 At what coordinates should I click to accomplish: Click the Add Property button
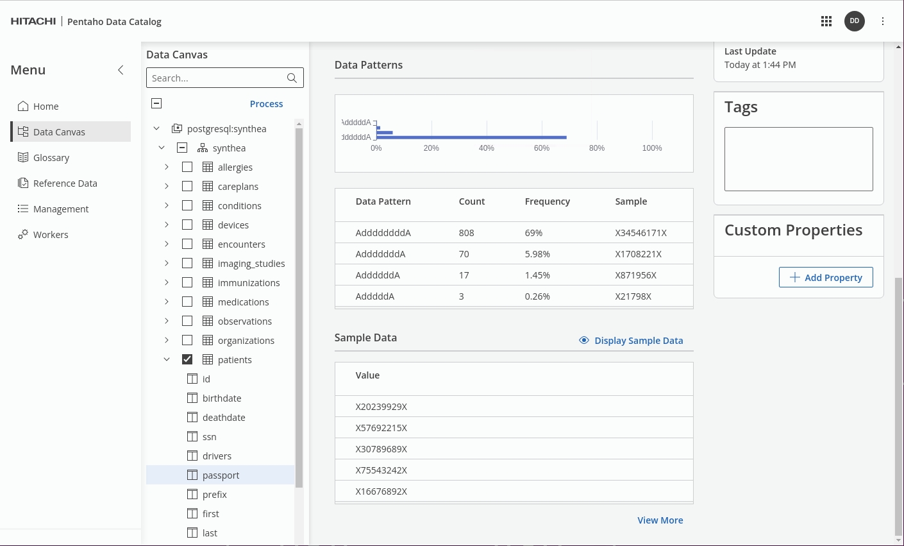(x=826, y=277)
